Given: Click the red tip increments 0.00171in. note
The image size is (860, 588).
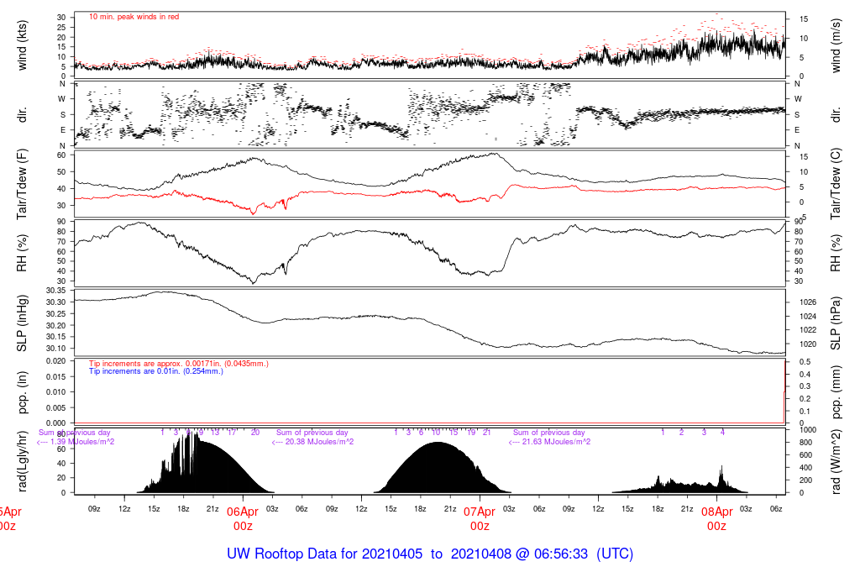Looking at the screenshot, I should tap(179, 364).
